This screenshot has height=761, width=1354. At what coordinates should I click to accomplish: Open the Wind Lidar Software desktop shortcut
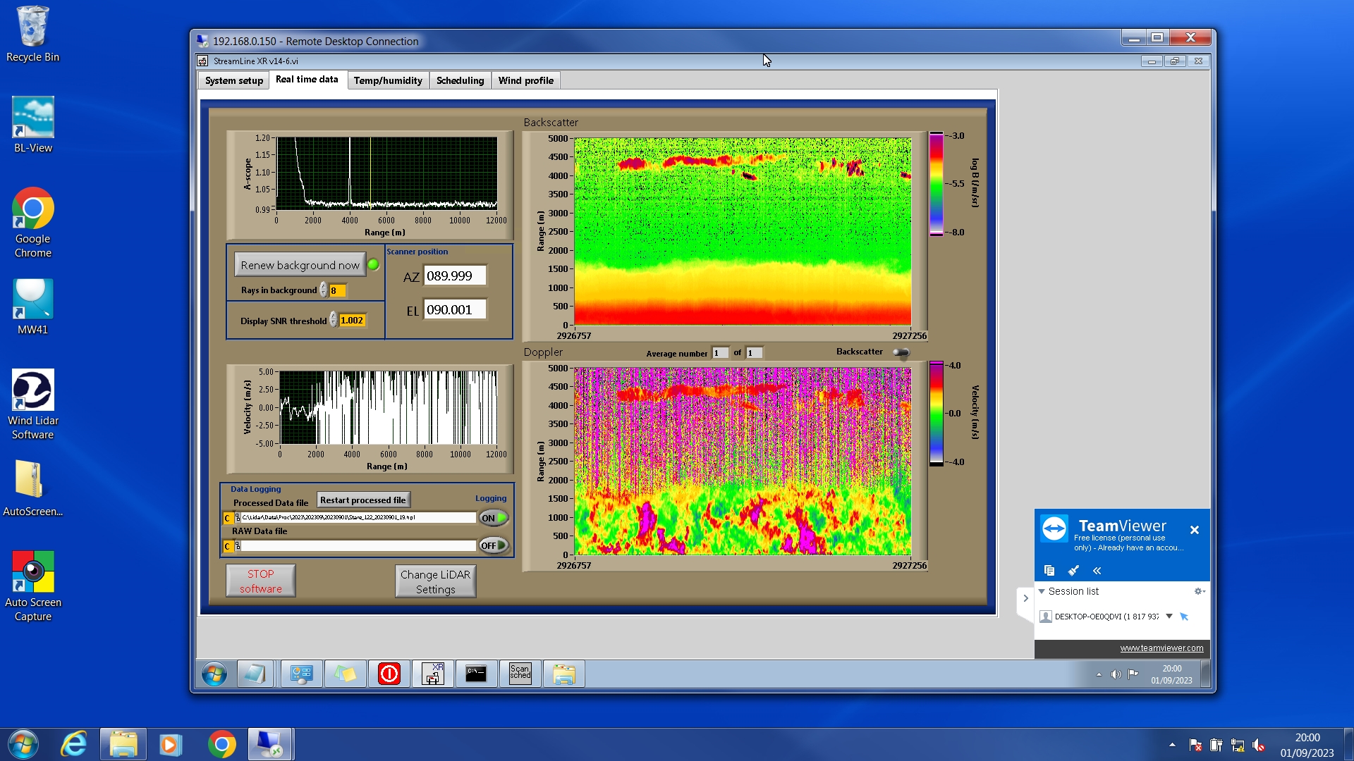point(32,404)
